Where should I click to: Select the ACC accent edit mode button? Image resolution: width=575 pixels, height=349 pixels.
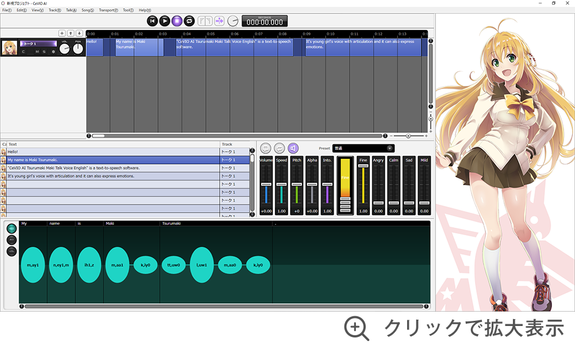(11, 228)
